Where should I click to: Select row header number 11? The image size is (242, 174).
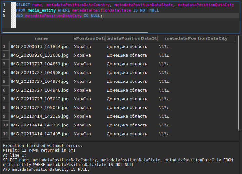click(x=6, y=134)
